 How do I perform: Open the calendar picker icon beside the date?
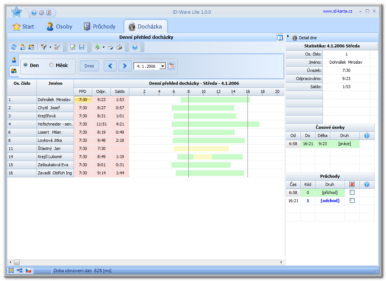pyautogui.click(x=171, y=66)
